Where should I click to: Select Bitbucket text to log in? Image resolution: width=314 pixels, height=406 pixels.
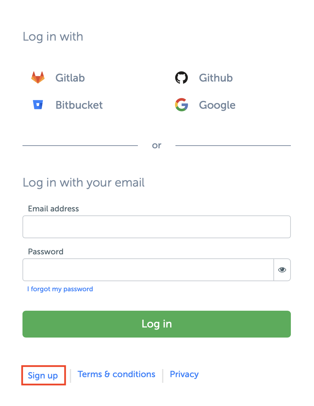click(x=79, y=105)
